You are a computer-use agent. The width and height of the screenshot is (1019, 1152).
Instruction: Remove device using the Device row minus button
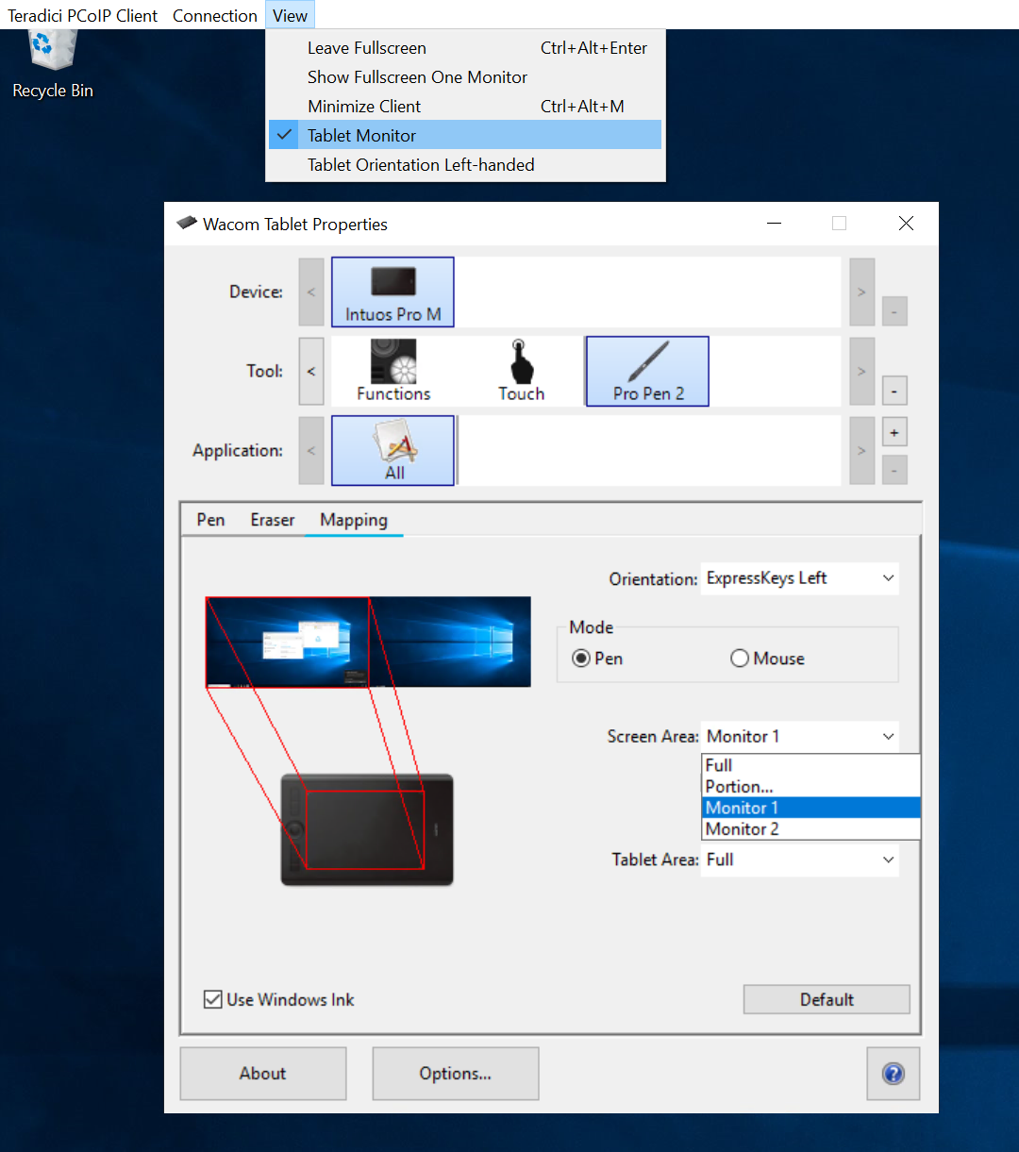[x=894, y=310]
